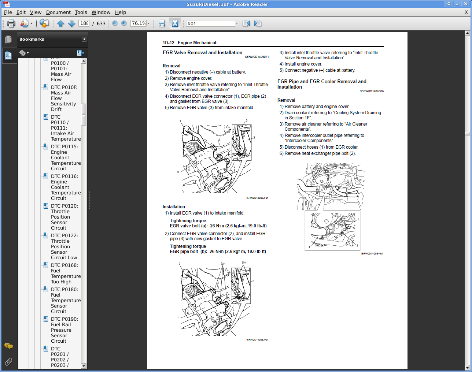Select bookmark DTC P0122: Throttle Position Sensor Circuit Low
Image resolution: width=472 pixels, height=372 pixels.
(64, 246)
